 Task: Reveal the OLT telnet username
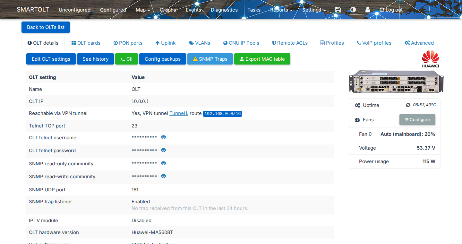click(163, 137)
